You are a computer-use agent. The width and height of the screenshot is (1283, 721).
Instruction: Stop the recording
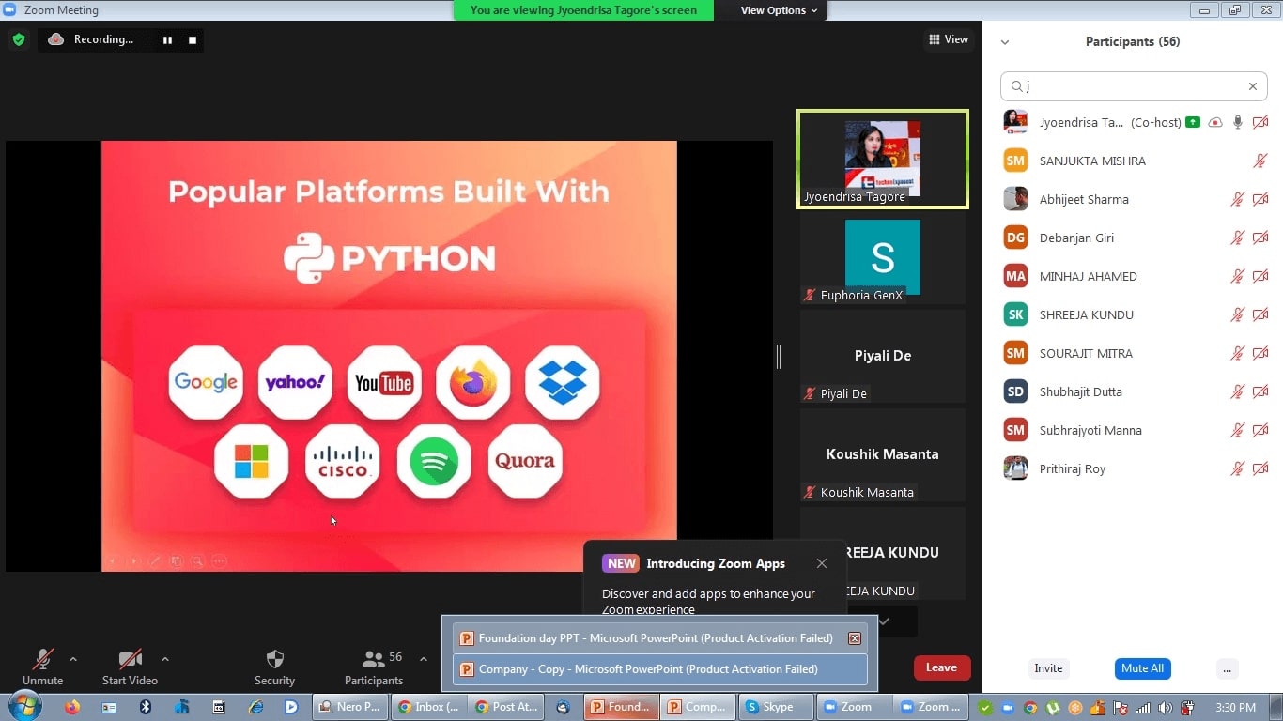point(193,40)
